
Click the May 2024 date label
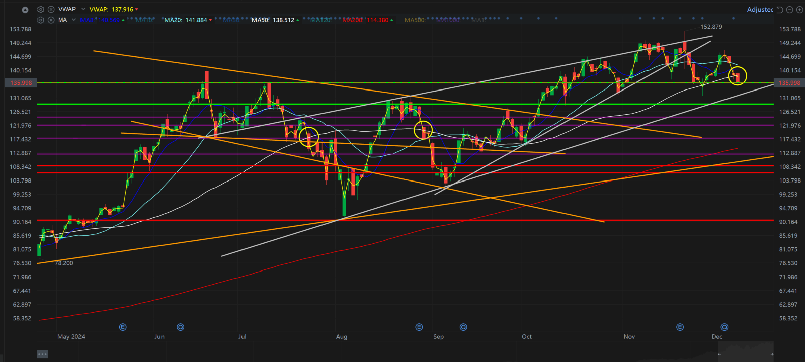click(x=71, y=337)
